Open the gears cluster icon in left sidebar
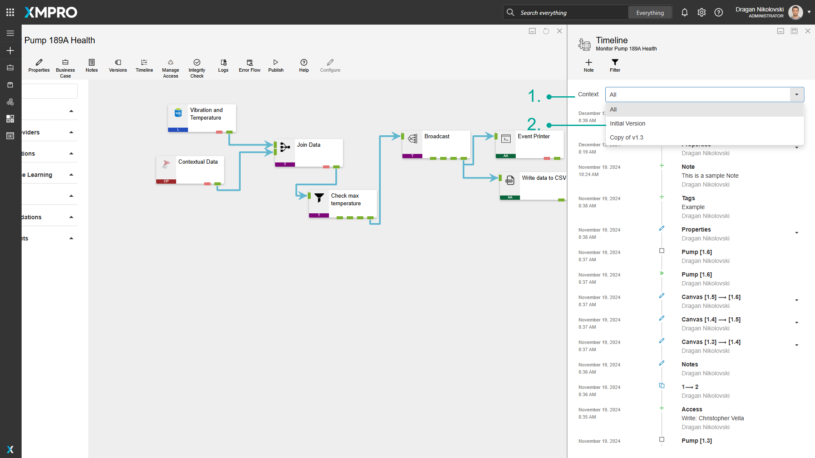815x458 pixels. pos(10,102)
